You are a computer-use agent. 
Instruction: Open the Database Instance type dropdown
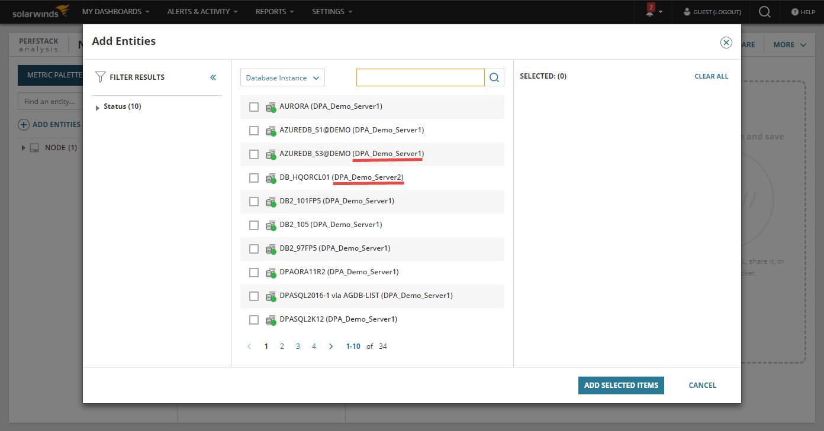click(x=282, y=77)
